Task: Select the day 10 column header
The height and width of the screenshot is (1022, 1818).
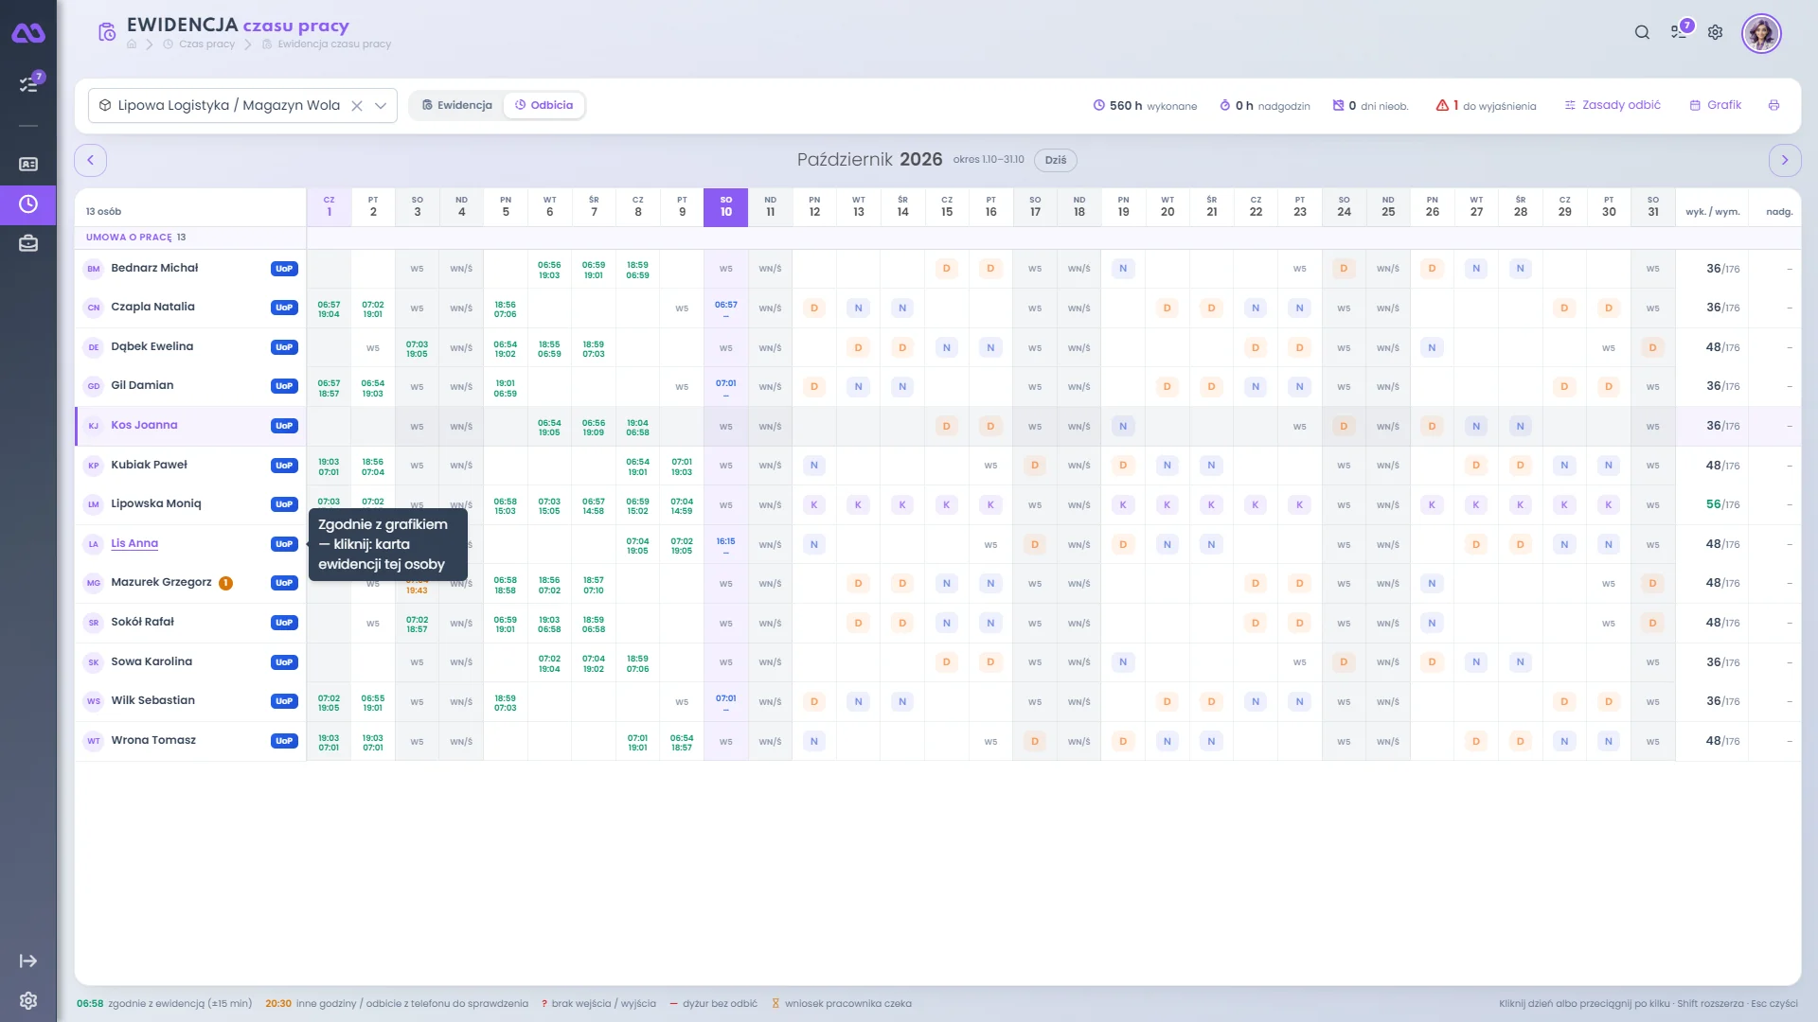Action: 725,207
